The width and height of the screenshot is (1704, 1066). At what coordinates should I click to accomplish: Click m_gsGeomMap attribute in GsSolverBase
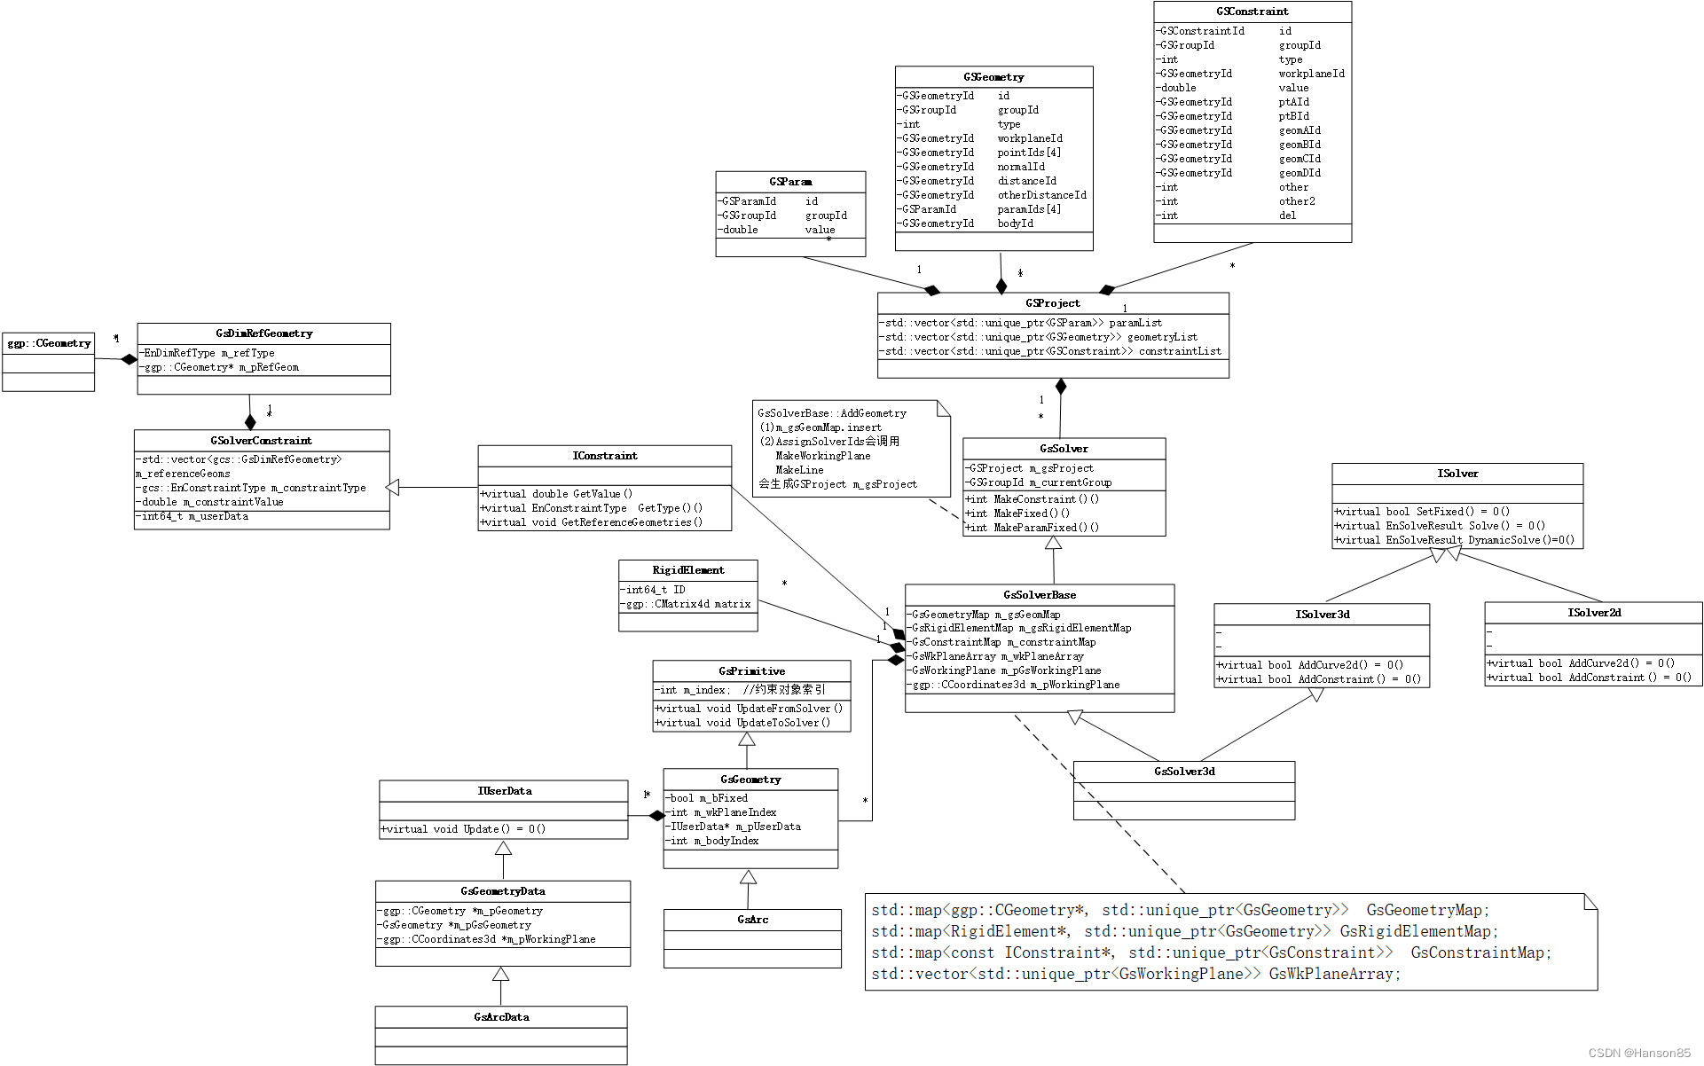(x=985, y=615)
